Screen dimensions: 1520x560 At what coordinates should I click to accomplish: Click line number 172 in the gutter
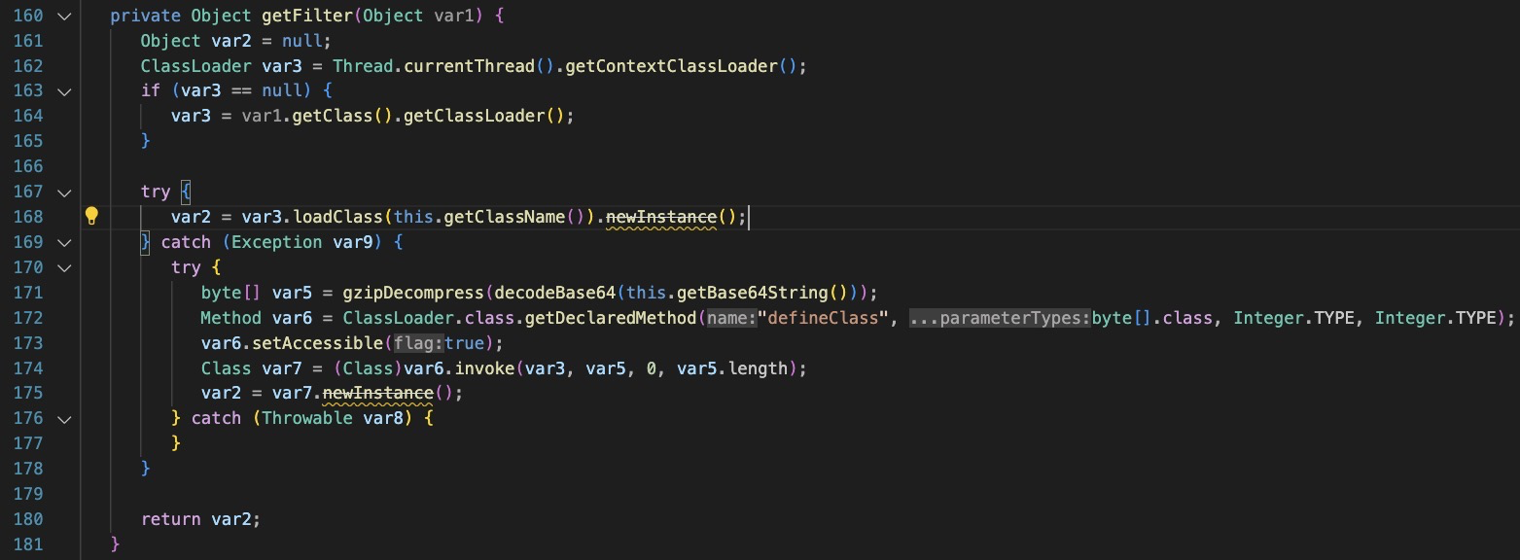point(27,318)
